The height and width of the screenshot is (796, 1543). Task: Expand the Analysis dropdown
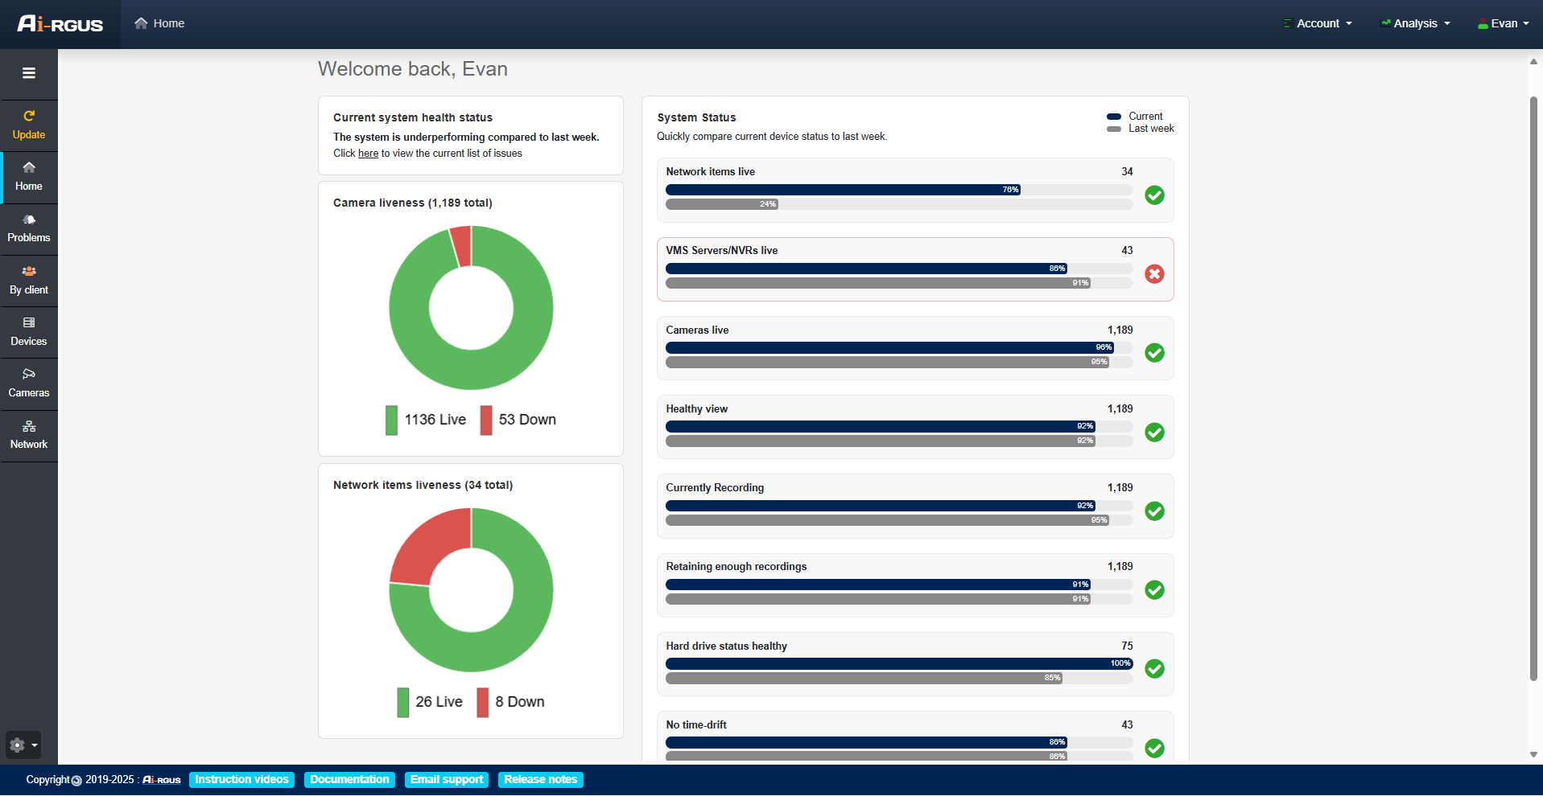tap(1415, 23)
